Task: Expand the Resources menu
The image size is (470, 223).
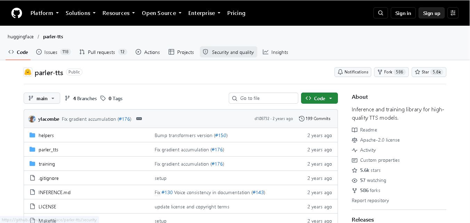Action: pos(119,13)
